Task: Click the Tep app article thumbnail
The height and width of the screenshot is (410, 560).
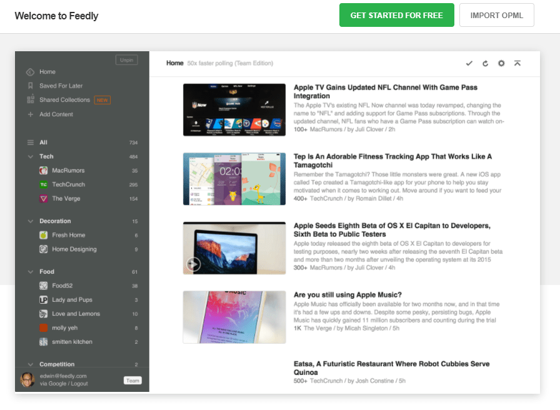Action: coord(234,179)
